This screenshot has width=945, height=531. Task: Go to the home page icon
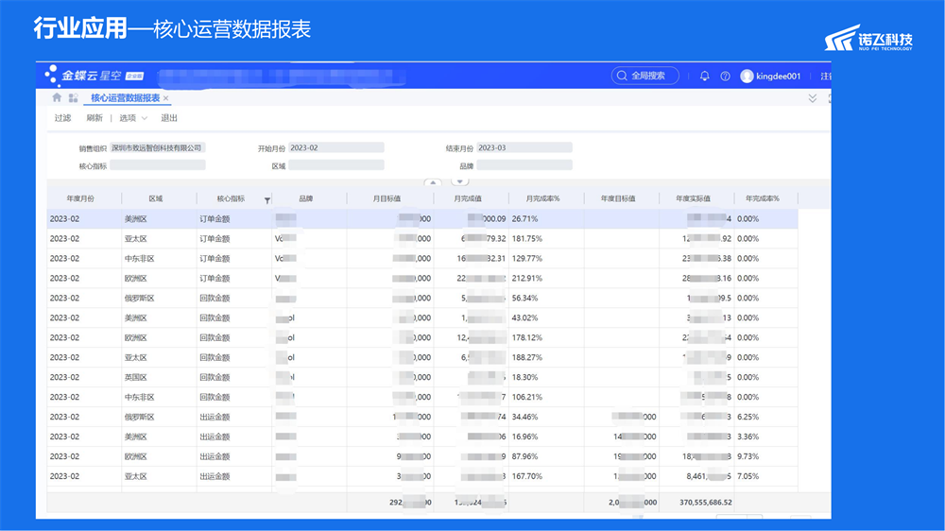click(x=57, y=97)
